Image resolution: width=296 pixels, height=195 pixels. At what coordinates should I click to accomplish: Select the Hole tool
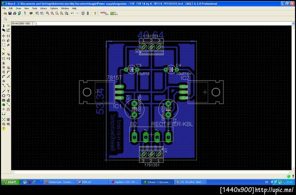(x=3, y=110)
